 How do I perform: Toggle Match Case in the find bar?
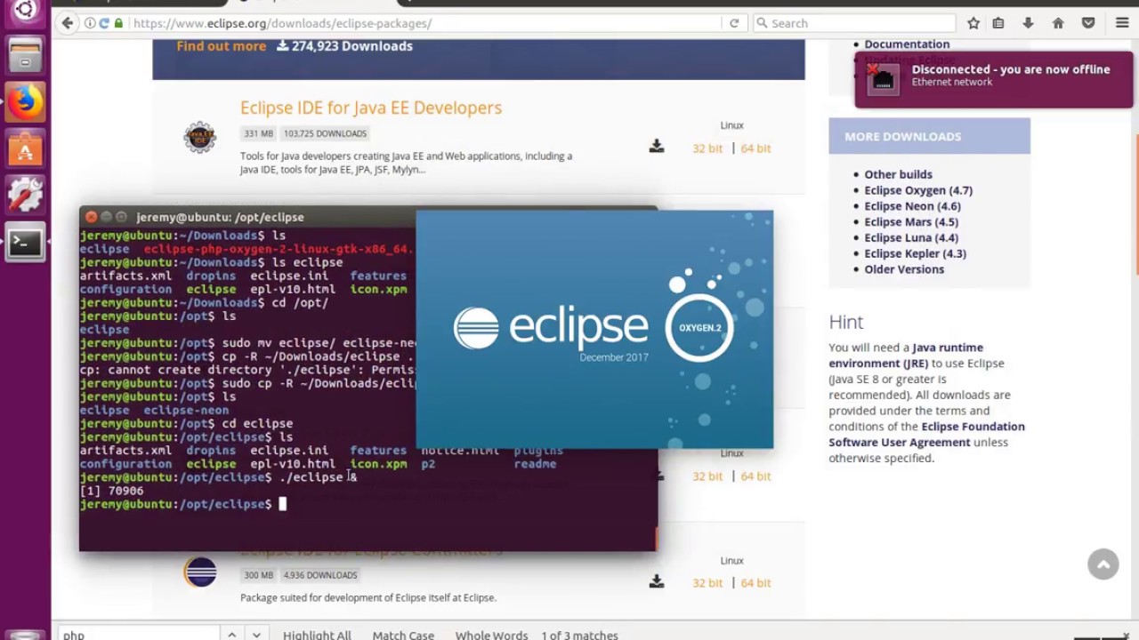coord(403,635)
